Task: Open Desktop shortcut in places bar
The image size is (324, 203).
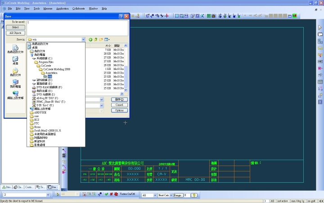Action: click(x=15, y=61)
